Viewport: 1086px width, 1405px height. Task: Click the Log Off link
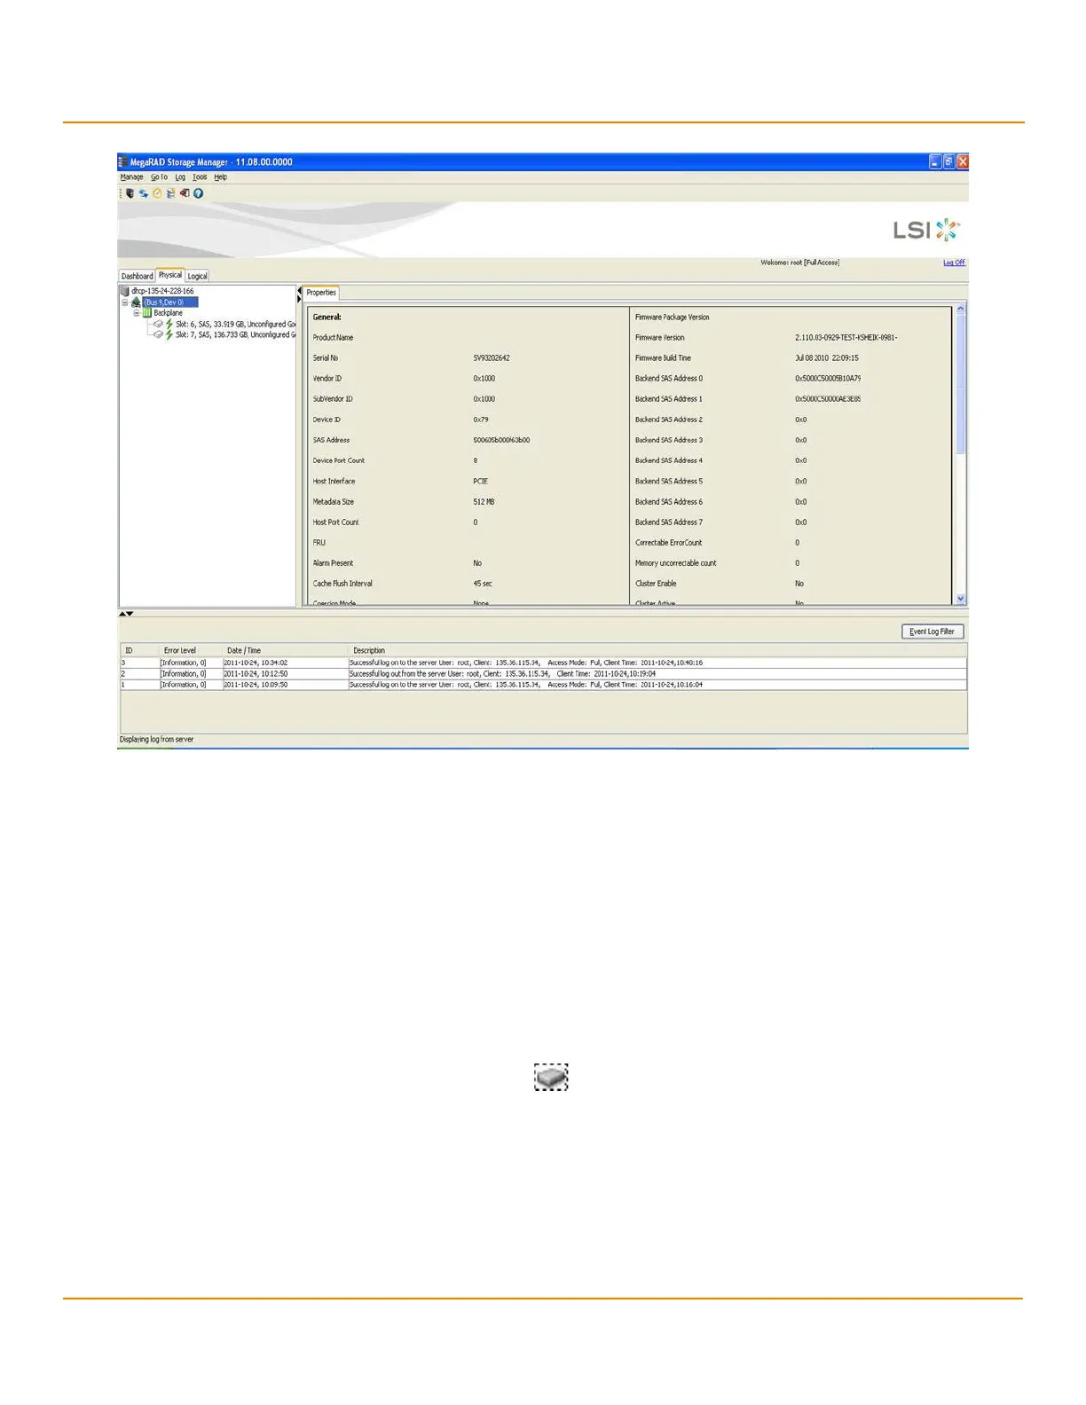click(954, 263)
